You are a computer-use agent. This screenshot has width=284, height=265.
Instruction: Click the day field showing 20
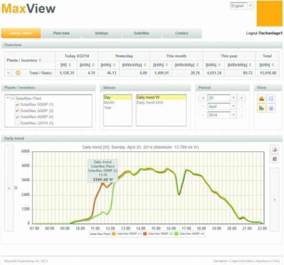(x=219, y=98)
